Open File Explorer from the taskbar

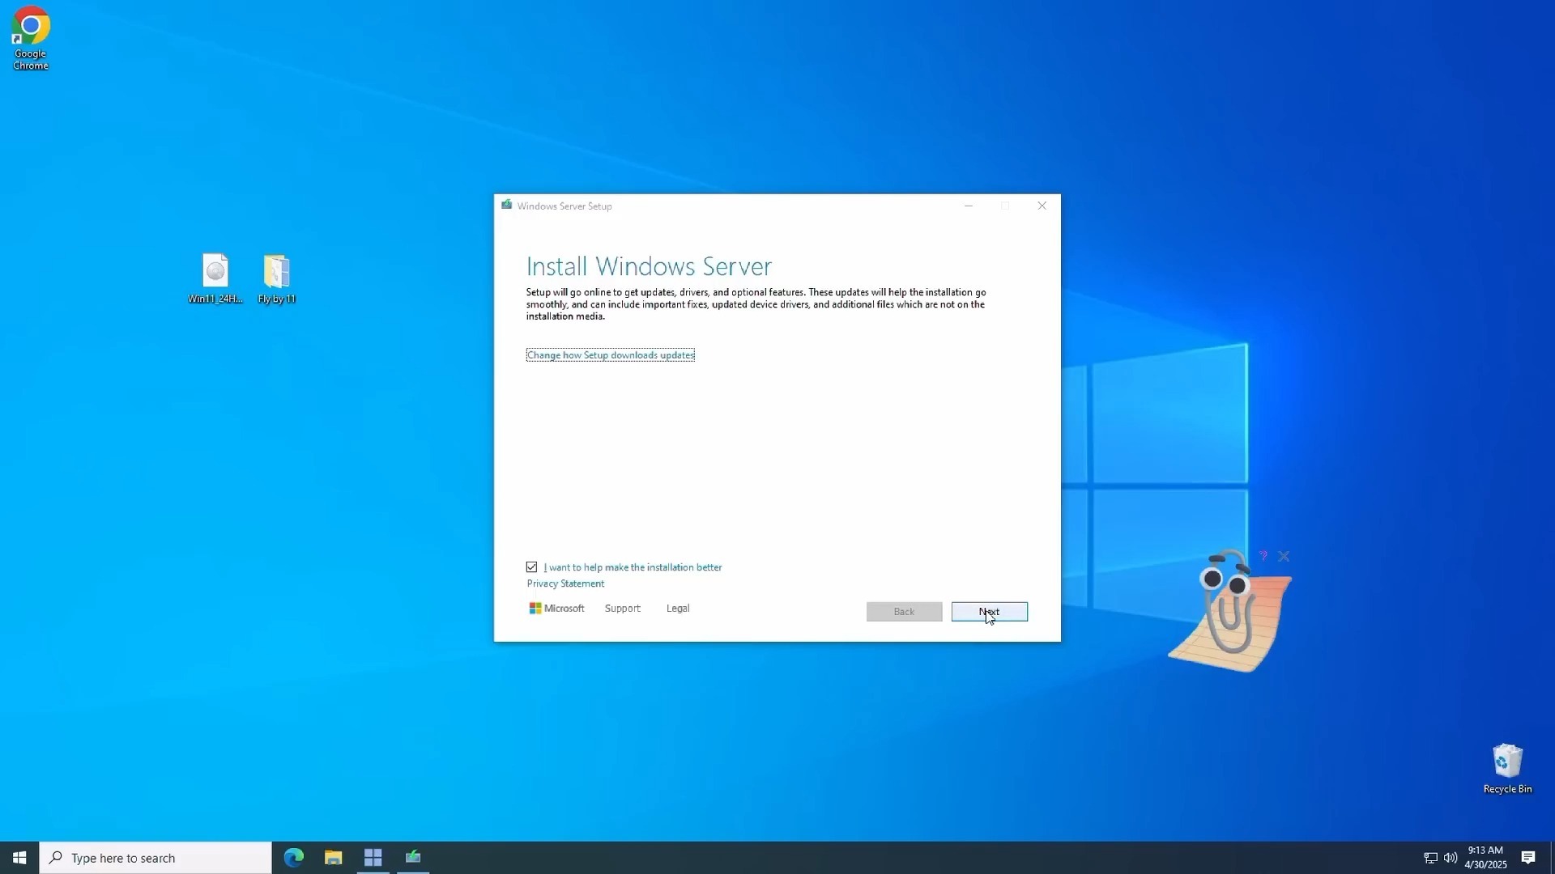coord(333,857)
